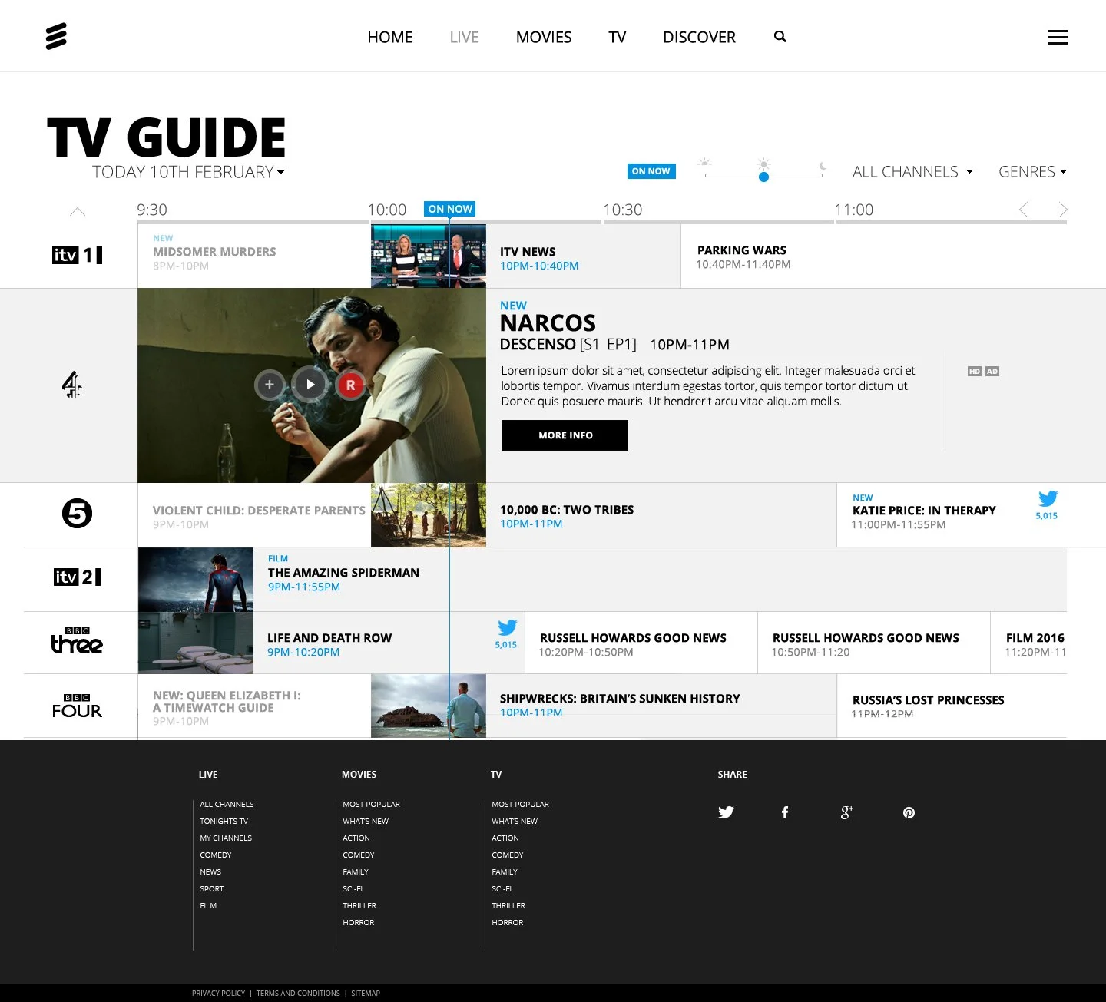
Task: Click Twitter icon on Katie Price: In Therapy
Action: tap(1048, 498)
